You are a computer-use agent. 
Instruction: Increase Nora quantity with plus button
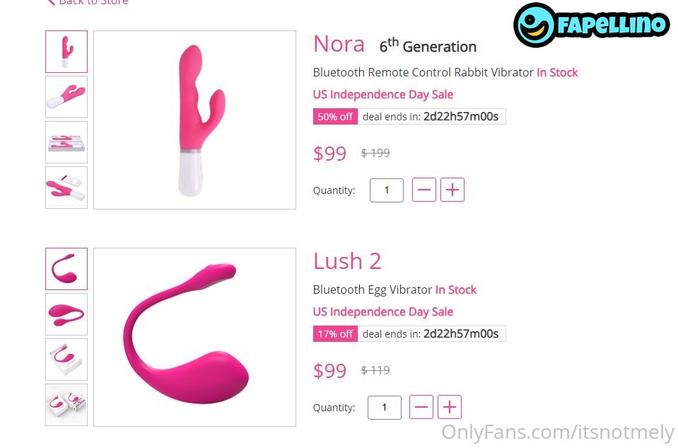(x=452, y=190)
